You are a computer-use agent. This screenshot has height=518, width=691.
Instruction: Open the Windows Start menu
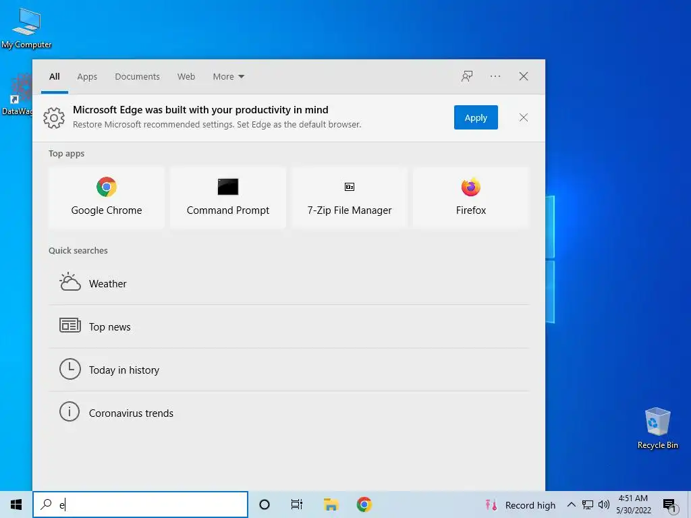click(16, 505)
